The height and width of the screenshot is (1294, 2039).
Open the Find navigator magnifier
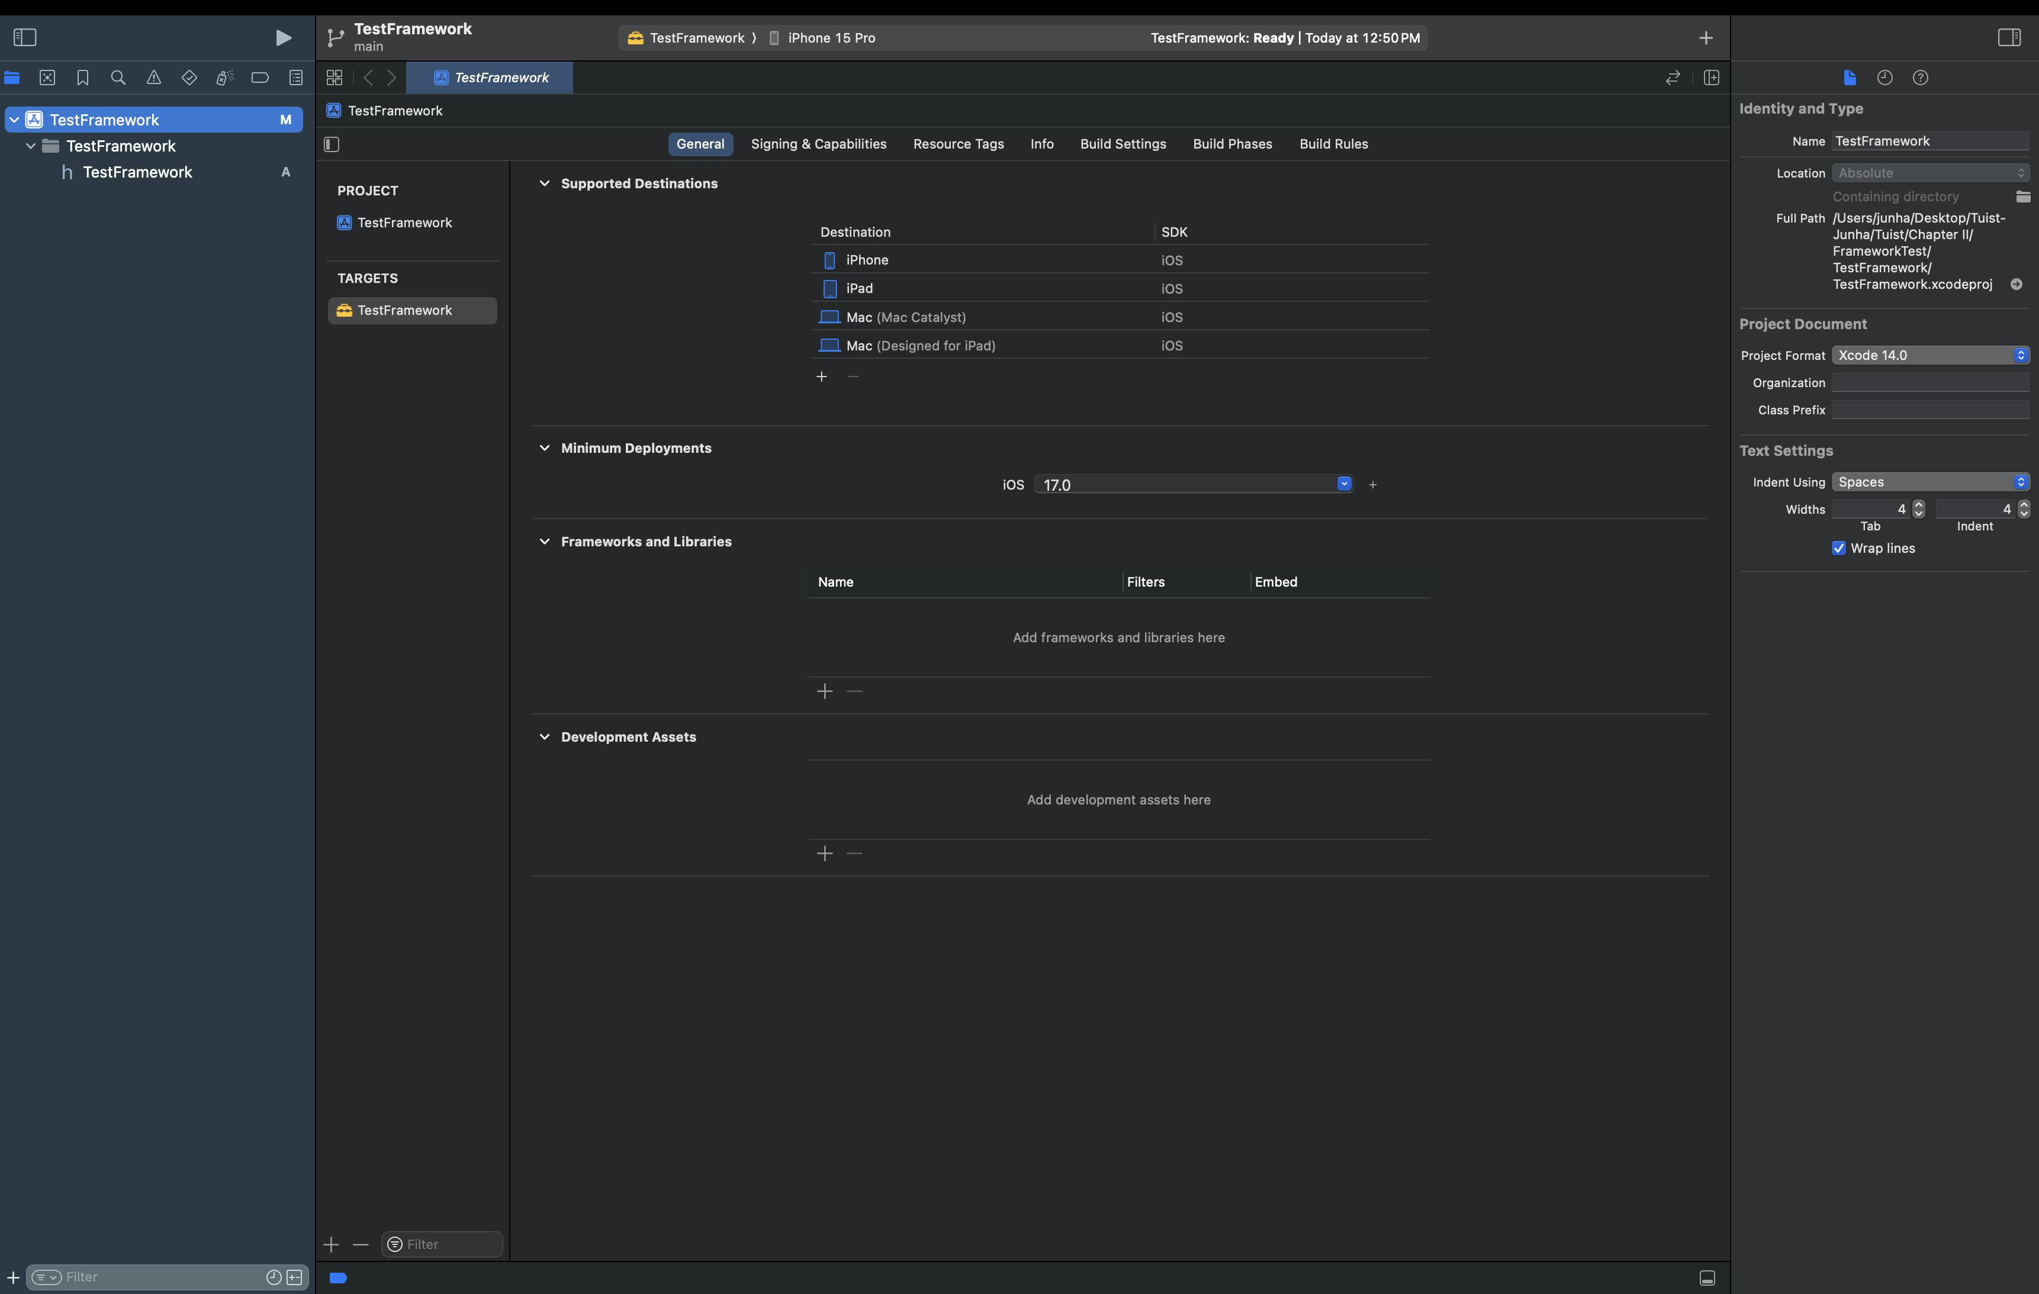click(x=118, y=78)
